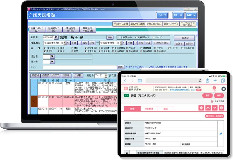The width and height of the screenshot is (233, 160).
Task: Click the 一覧表示 button
Action: click(184, 38)
